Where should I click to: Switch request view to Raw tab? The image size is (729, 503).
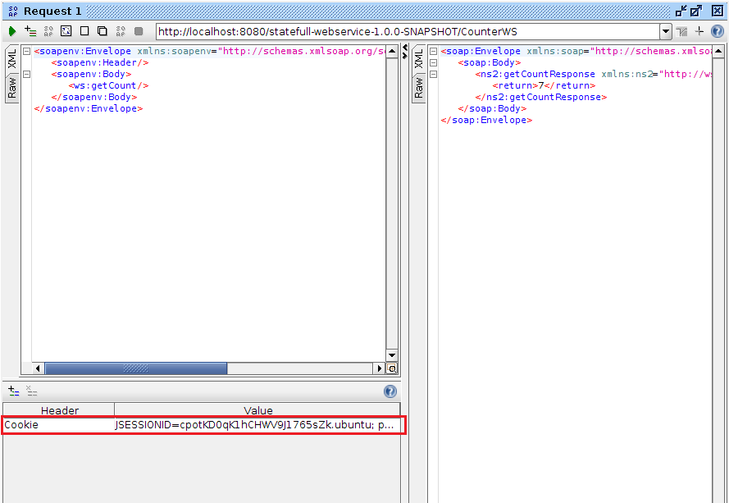click(12, 88)
